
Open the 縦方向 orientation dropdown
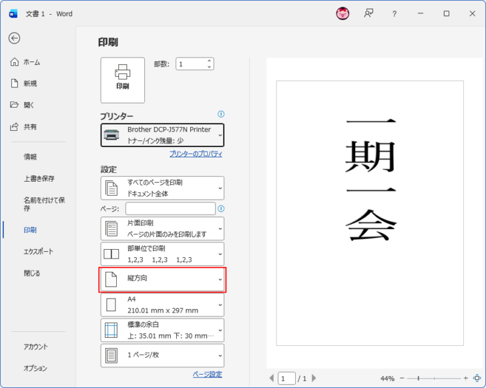[162, 279]
